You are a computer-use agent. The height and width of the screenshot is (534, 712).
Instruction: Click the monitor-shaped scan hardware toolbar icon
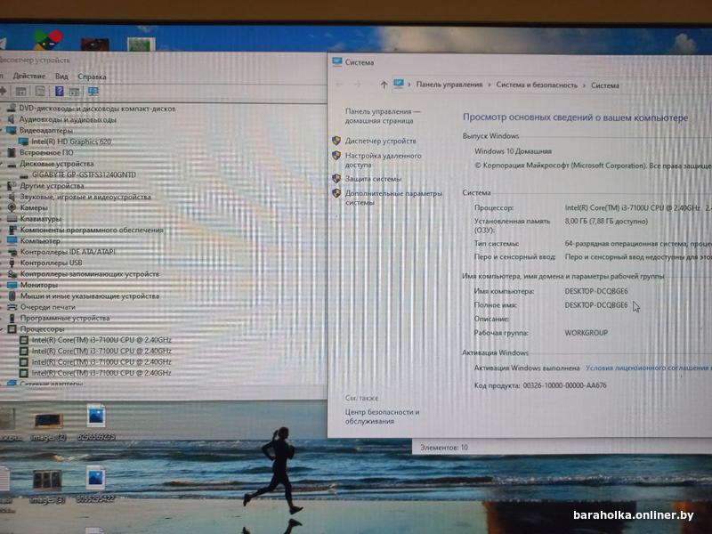coord(93,92)
